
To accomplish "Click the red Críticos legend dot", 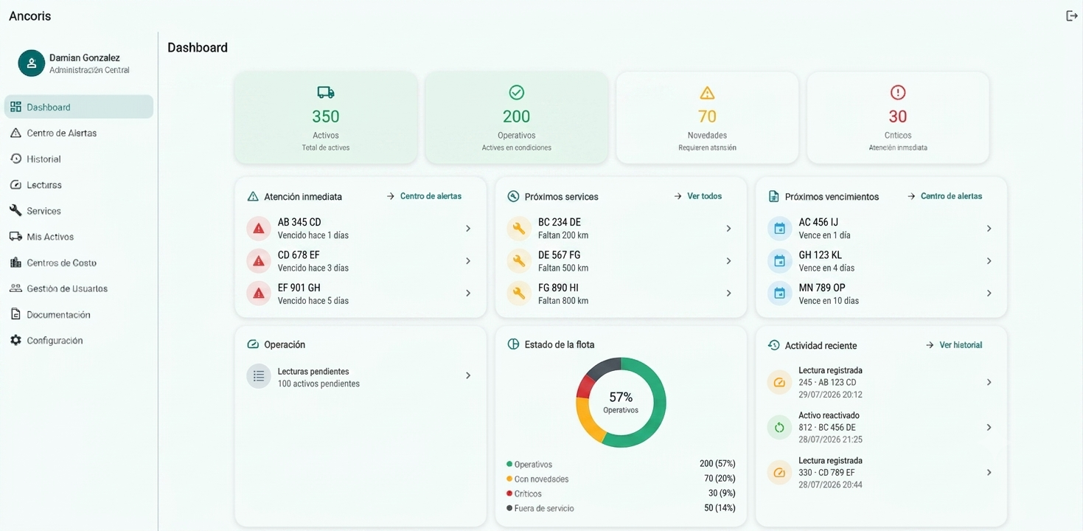I will click(509, 493).
